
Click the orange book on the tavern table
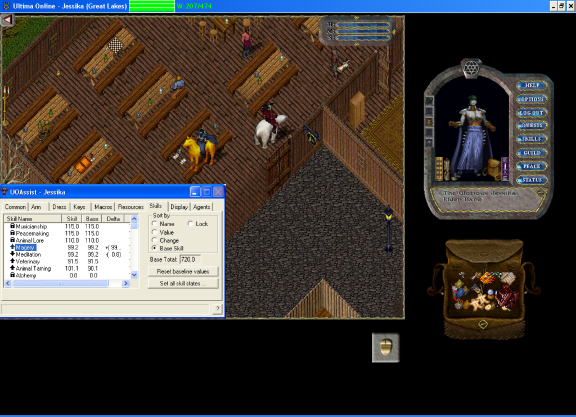point(83,164)
